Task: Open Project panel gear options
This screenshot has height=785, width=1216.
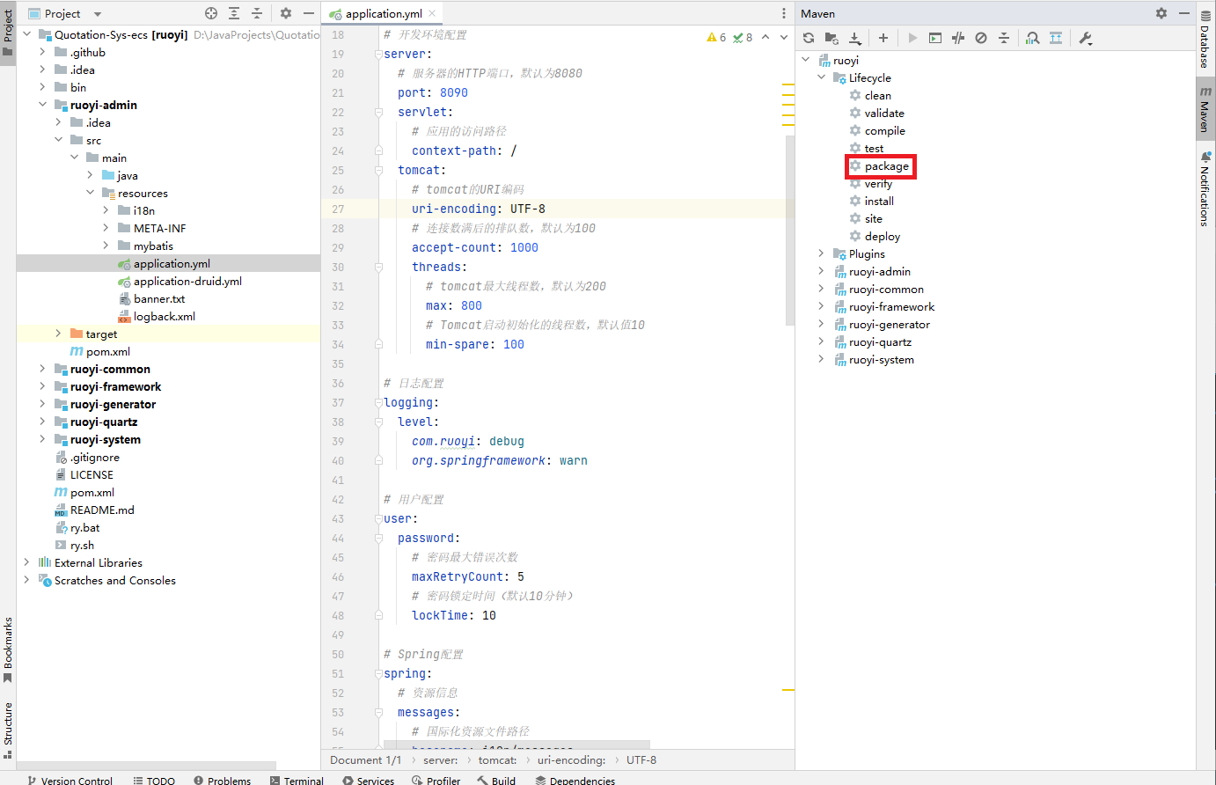Action: (x=286, y=13)
